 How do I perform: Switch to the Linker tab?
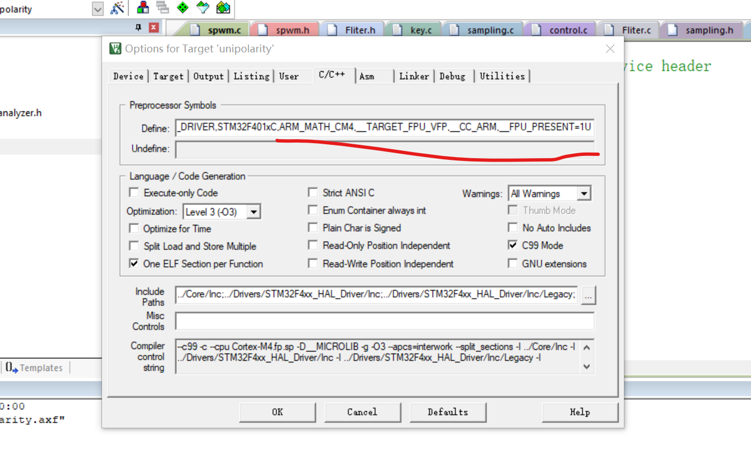414,76
